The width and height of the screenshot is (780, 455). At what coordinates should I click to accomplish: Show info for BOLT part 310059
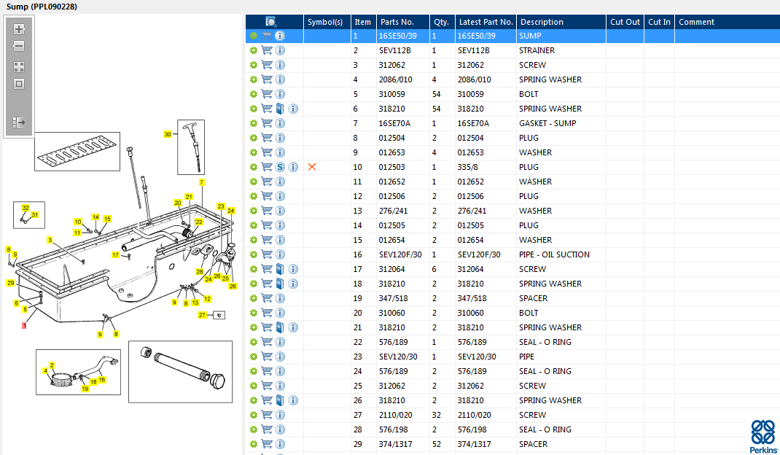tap(280, 94)
